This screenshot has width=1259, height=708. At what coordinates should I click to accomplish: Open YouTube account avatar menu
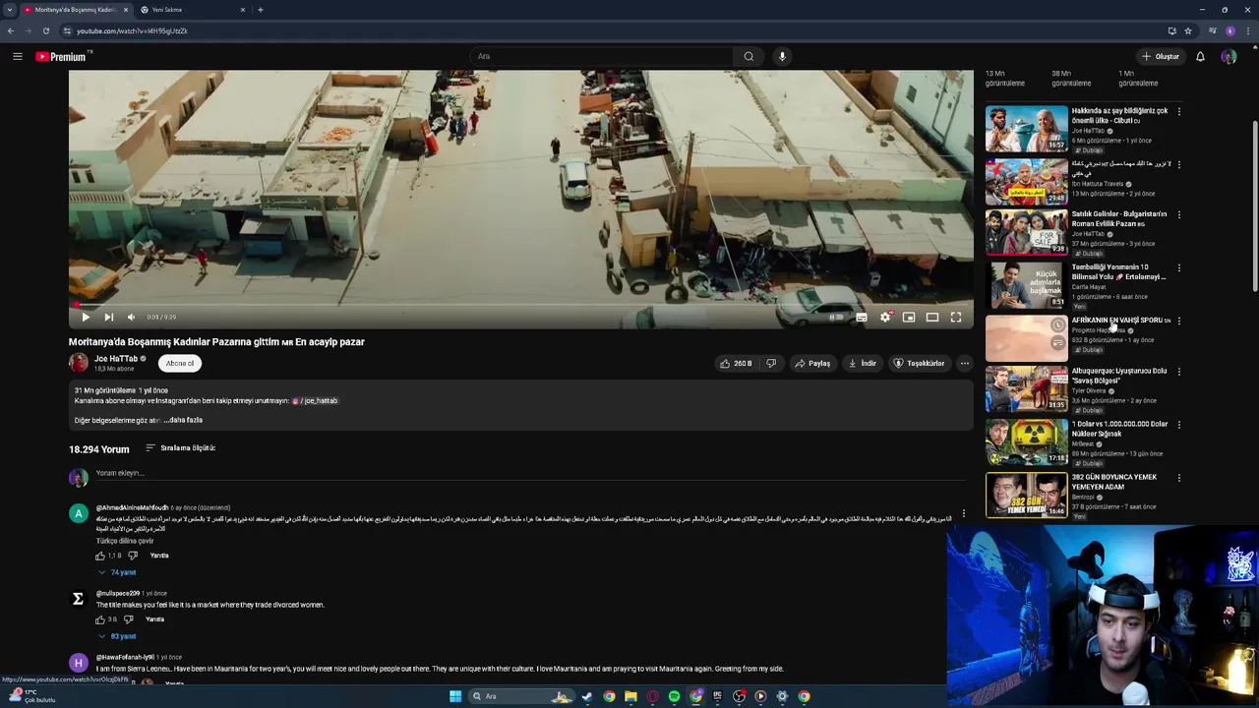[x=1229, y=56]
